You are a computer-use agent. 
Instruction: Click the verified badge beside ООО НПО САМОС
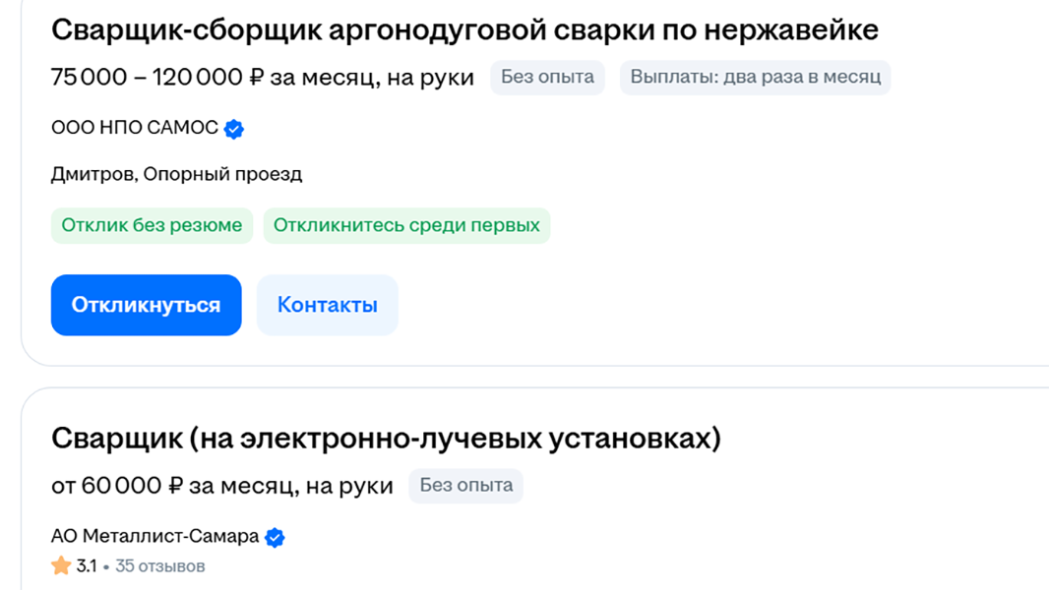[234, 129]
